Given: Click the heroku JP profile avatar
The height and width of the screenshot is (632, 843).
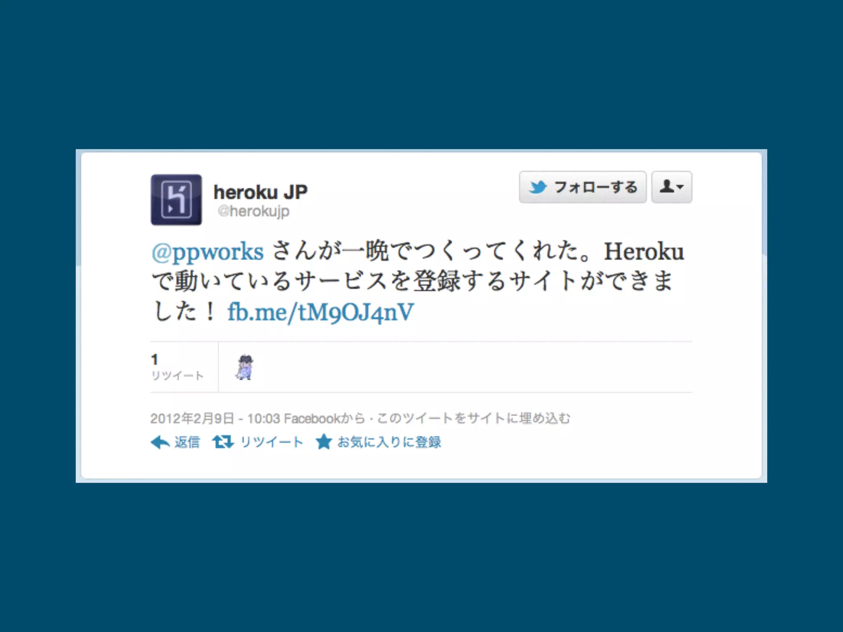Looking at the screenshot, I should pos(176,200).
